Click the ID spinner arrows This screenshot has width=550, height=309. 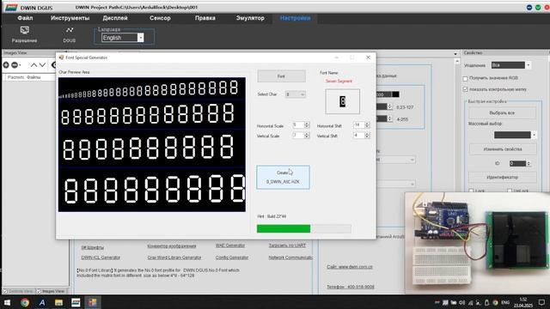point(529,164)
